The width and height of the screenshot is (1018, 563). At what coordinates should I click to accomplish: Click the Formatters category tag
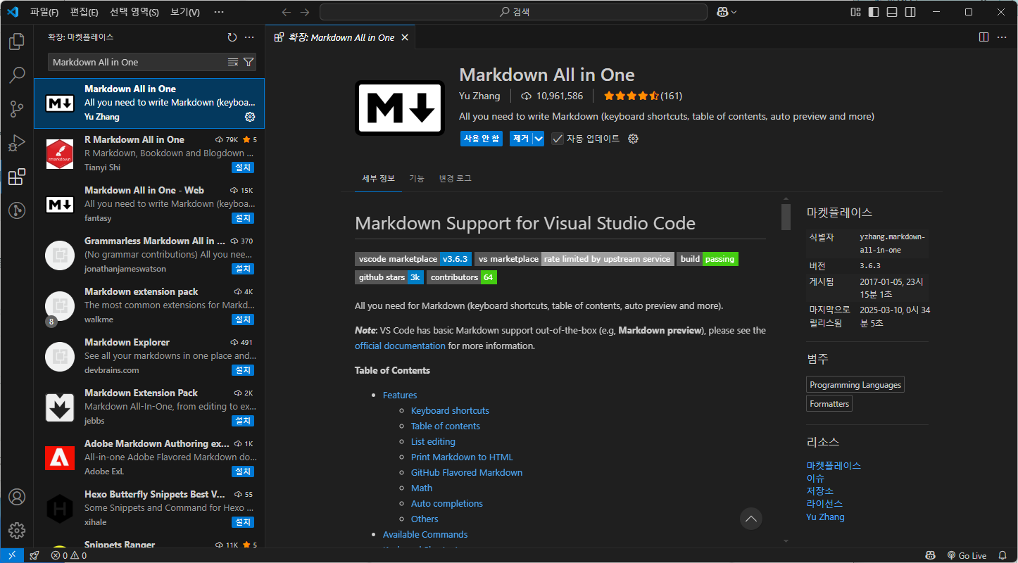click(x=829, y=403)
